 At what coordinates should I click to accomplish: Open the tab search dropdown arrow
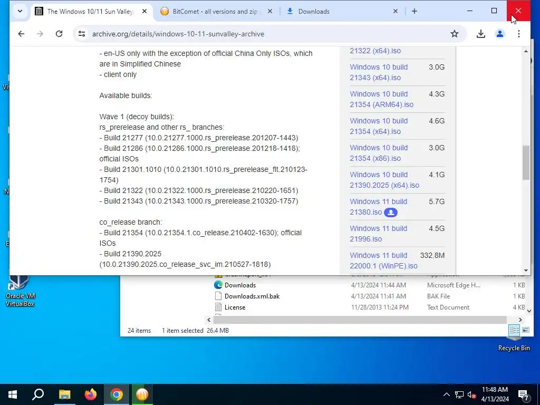pyautogui.click(x=20, y=11)
